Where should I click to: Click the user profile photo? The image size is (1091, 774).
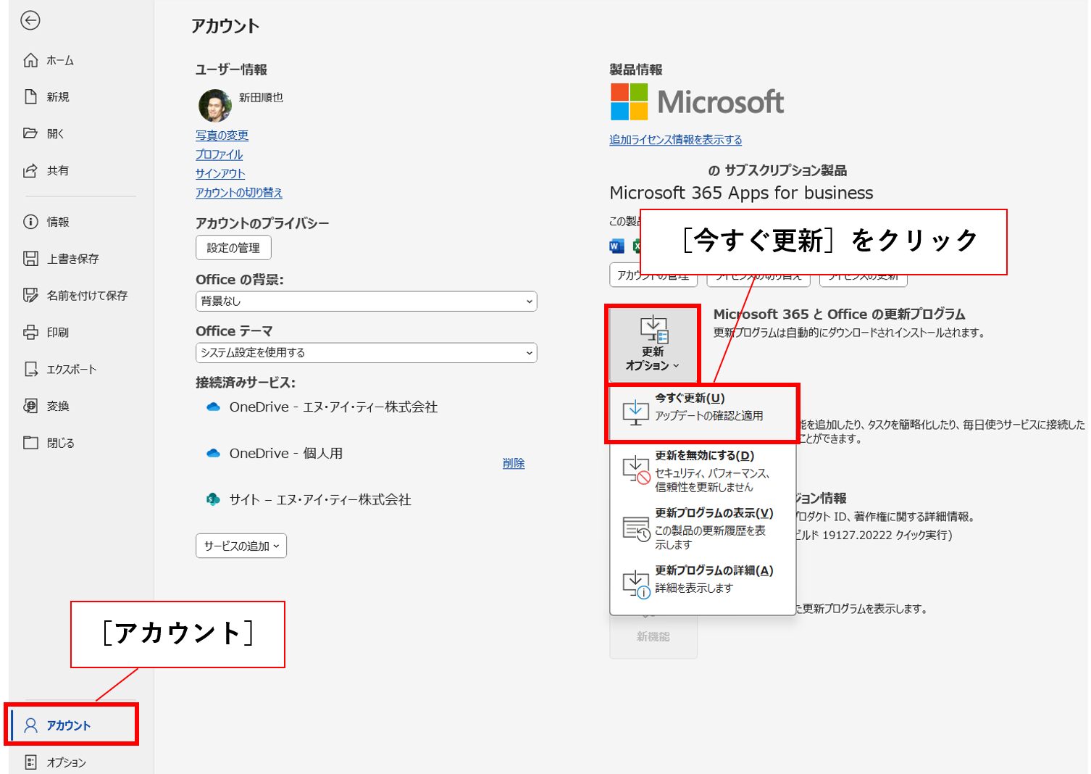click(214, 105)
